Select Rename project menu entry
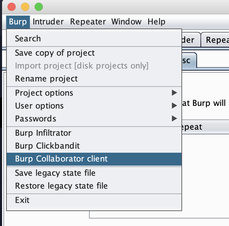 coord(94,79)
